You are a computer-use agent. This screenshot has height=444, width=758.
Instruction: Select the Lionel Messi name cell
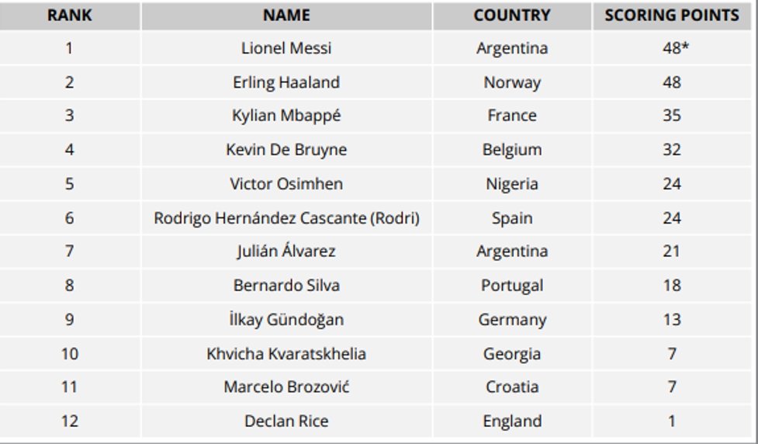coord(286,48)
